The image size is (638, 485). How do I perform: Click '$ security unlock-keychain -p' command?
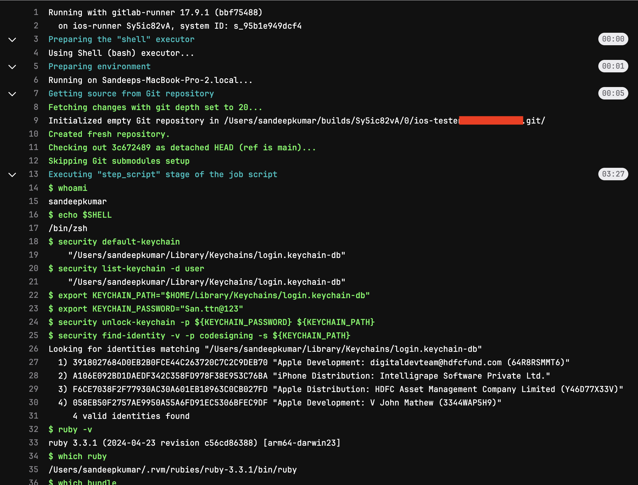click(212, 322)
